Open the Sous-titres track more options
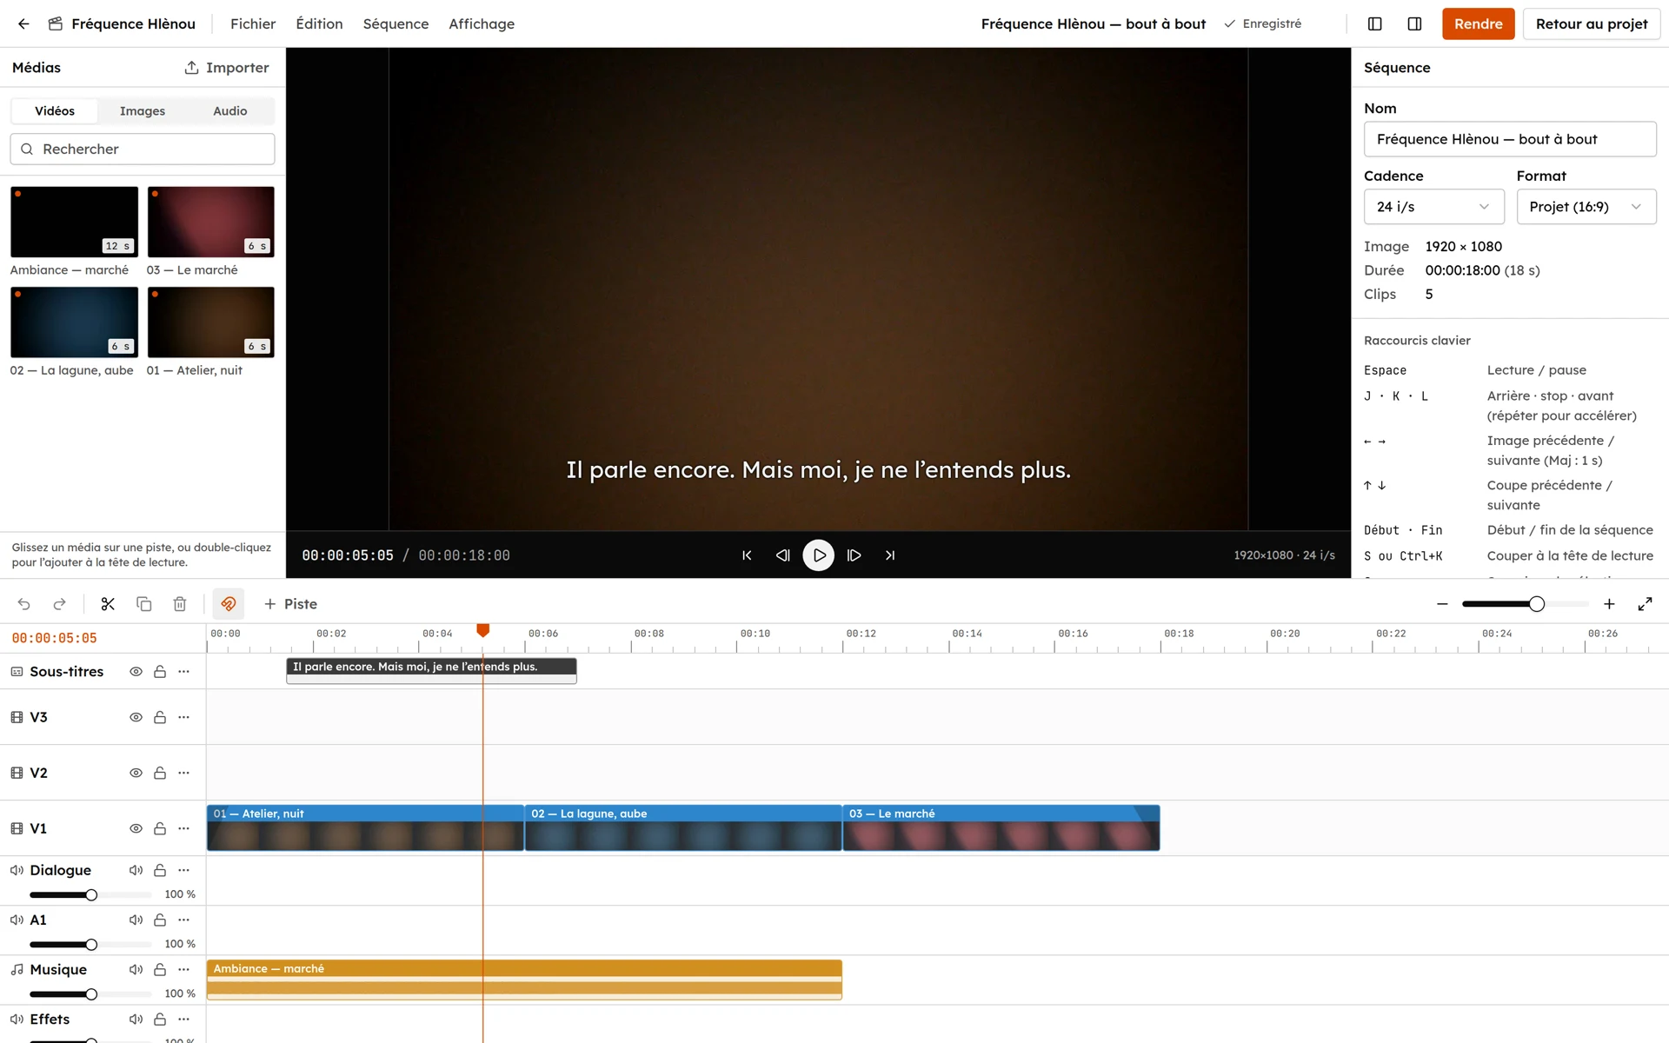Image resolution: width=1669 pixels, height=1043 pixels. coord(183,672)
